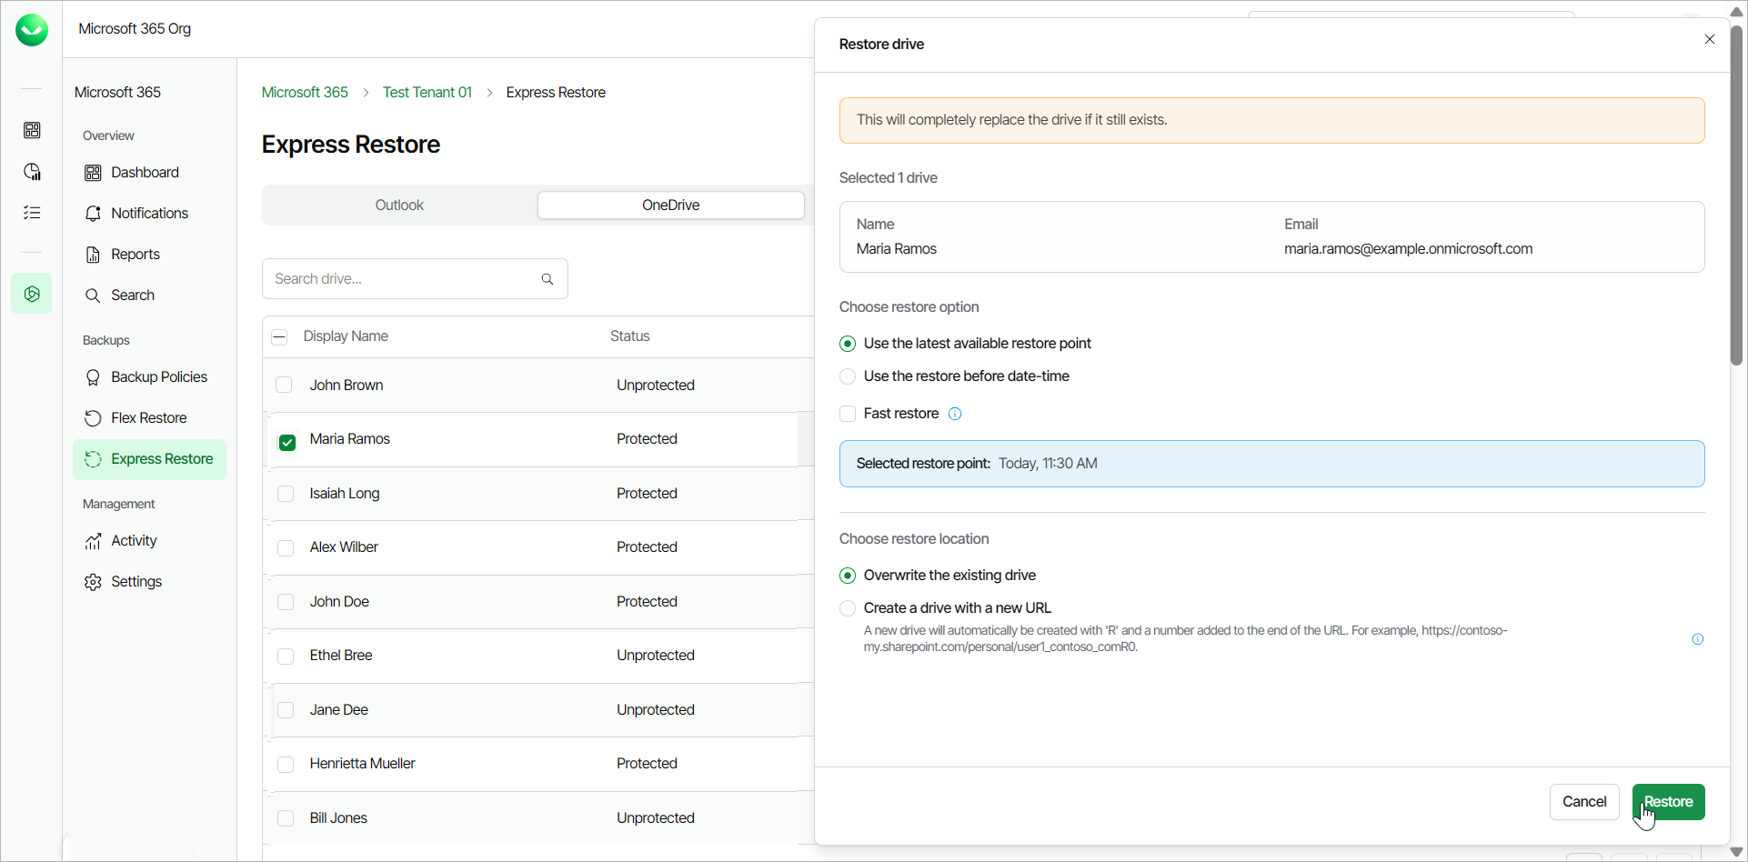The image size is (1748, 862).
Task: Open the dashboard grid icon in left rail
Action: point(32,130)
